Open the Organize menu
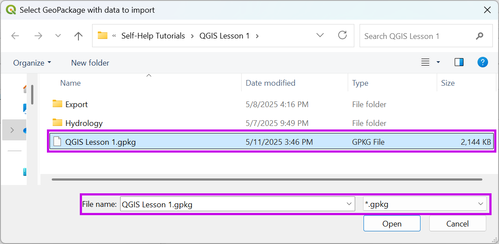 [x=32, y=63]
